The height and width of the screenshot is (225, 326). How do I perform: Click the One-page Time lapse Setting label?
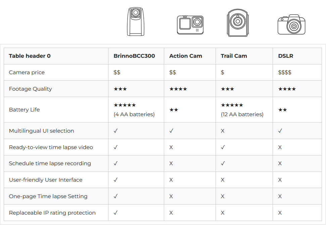(48, 196)
